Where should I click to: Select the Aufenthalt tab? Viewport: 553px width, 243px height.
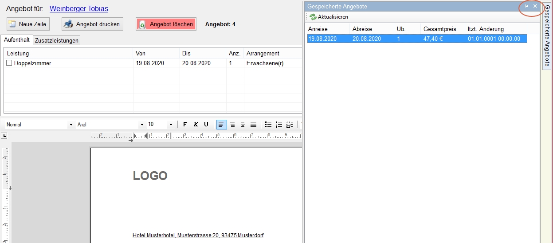17,40
